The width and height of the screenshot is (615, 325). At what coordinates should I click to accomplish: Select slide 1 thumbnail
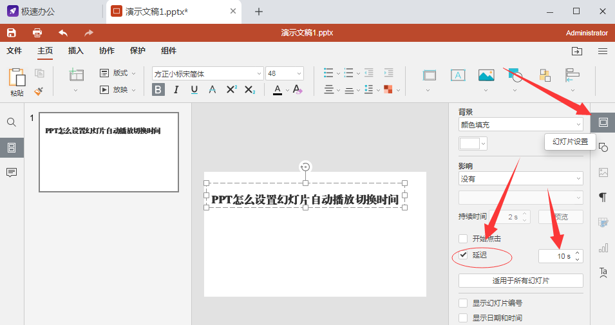click(108, 152)
